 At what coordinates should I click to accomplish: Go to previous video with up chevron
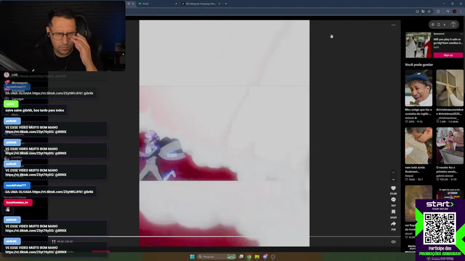(x=393, y=173)
